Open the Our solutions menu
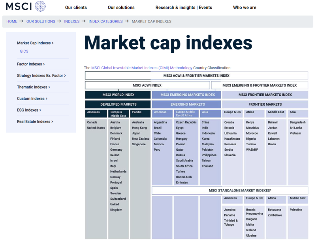Viewport: 316px width, 241px height. point(121,7)
